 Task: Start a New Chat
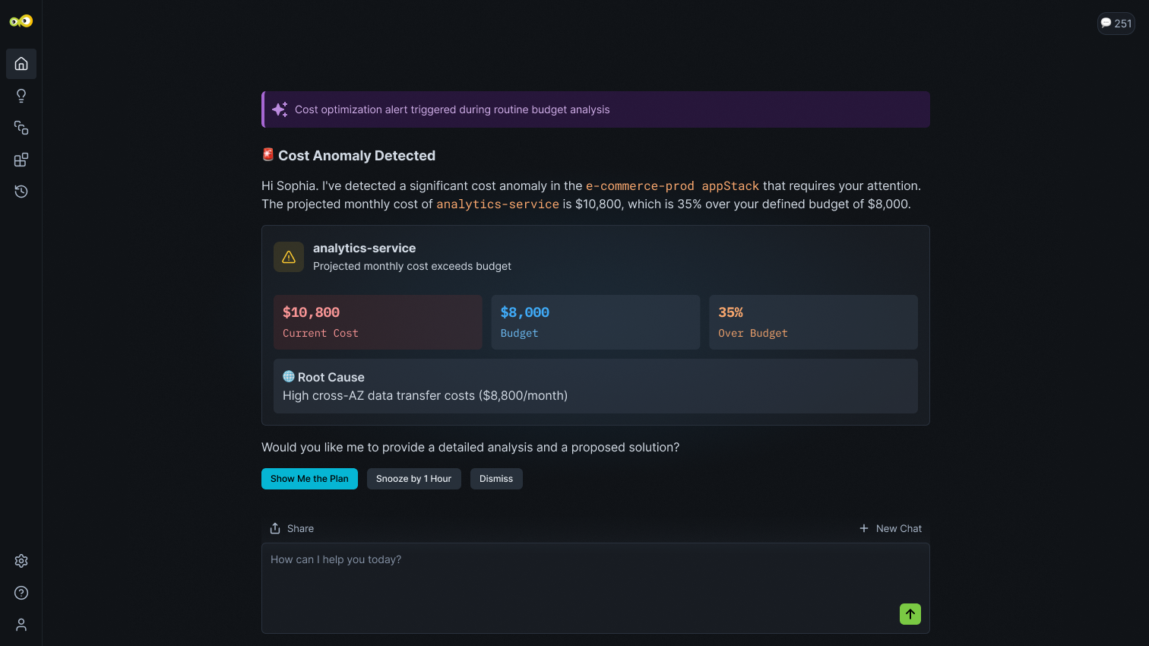(890, 528)
